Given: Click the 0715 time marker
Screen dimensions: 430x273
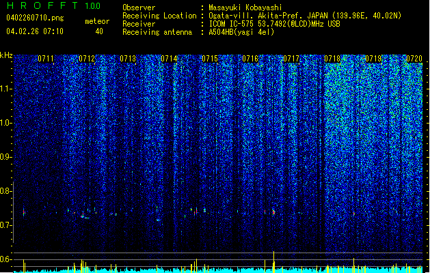Looking at the screenshot, I should [x=209, y=59].
